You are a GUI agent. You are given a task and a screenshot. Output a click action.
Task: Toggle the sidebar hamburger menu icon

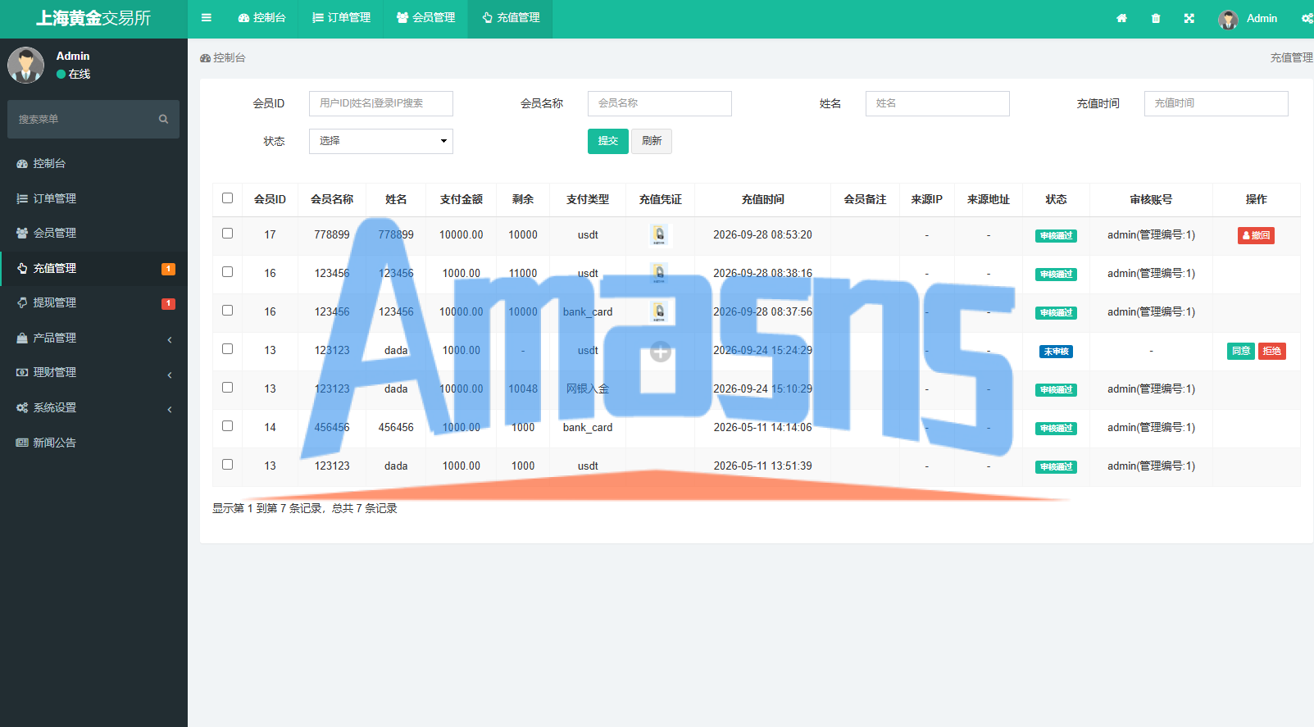pyautogui.click(x=207, y=18)
